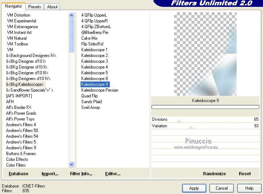Image resolution: width=263 pixels, height=194 pixels.
Task: Choose Quad Flip filter
Action: 89,96
